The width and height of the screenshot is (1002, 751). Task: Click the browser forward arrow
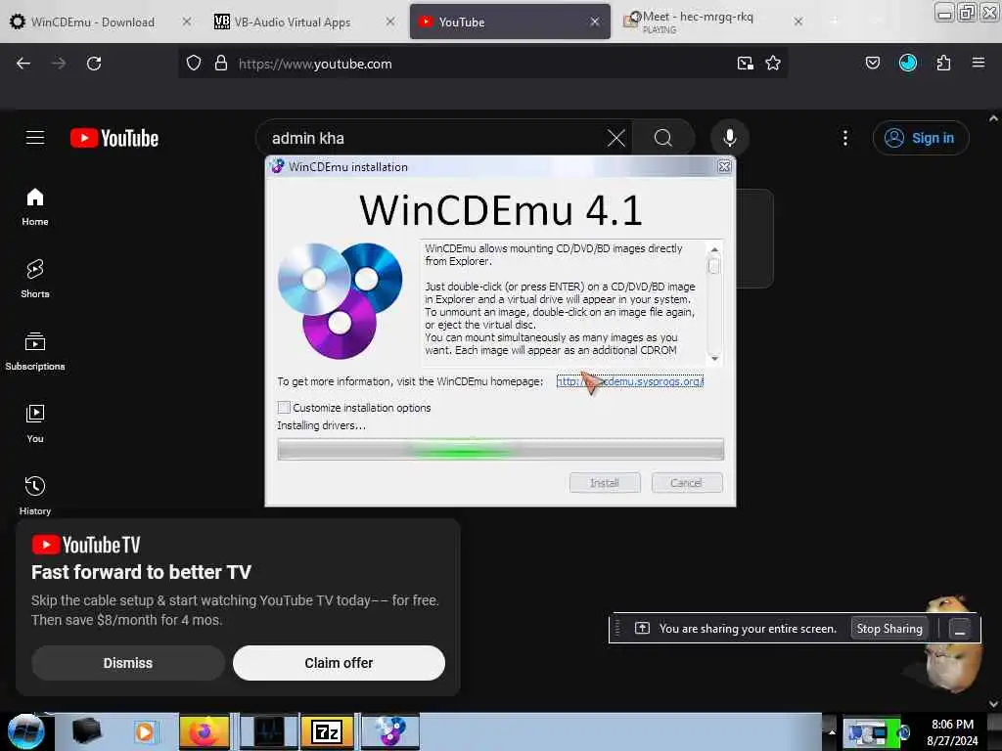59,64
